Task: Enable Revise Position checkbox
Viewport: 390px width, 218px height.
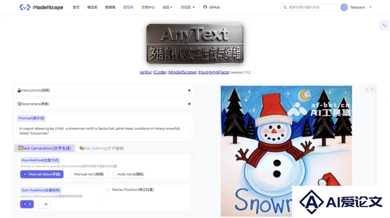Action: coord(108,190)
